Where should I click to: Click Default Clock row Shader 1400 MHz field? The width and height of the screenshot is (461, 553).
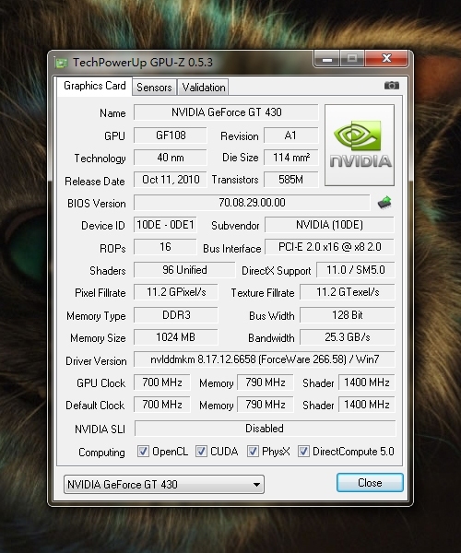pyautogui.click(x=366, y=405)
